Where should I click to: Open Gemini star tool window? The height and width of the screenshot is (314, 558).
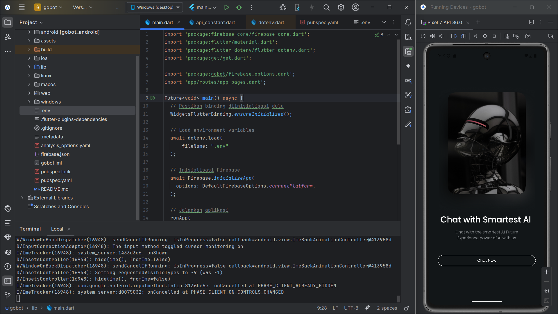[408, 66]
